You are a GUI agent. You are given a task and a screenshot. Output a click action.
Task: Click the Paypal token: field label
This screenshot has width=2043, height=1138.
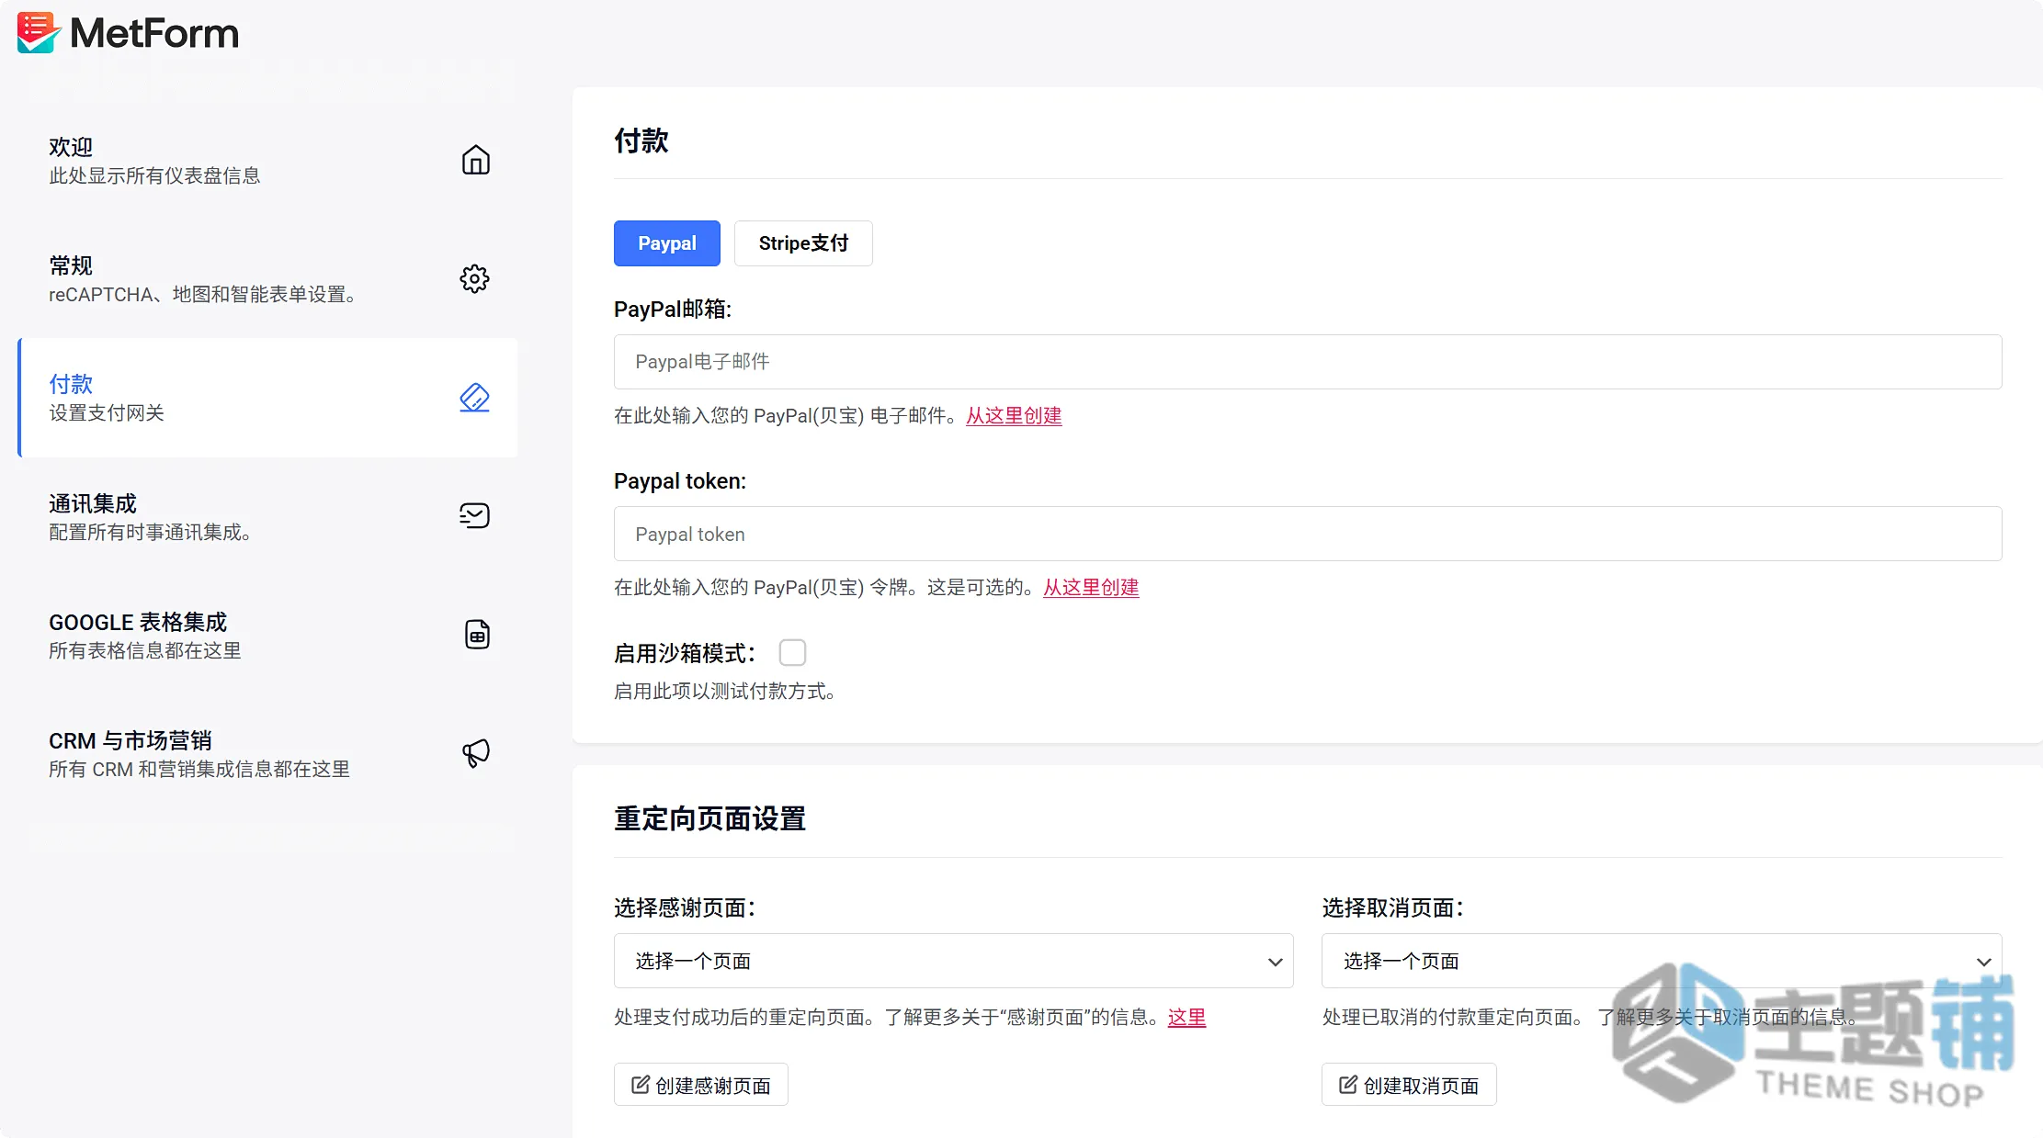pyautogui.click(x=680, y=481)
